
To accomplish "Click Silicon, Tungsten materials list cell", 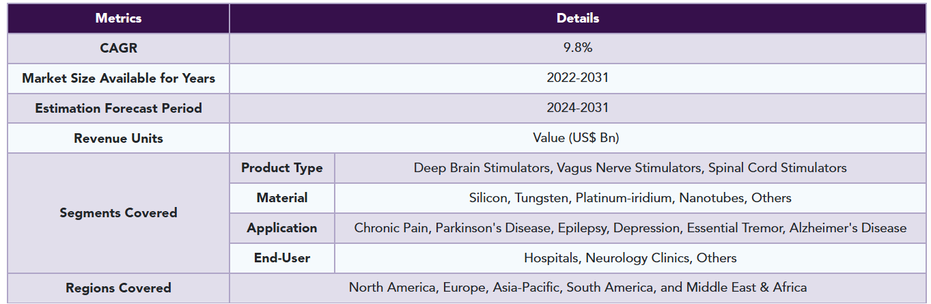I will (630, 198).
